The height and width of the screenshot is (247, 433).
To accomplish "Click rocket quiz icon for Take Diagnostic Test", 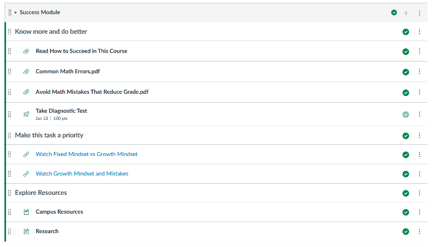I will click(26, 114).
